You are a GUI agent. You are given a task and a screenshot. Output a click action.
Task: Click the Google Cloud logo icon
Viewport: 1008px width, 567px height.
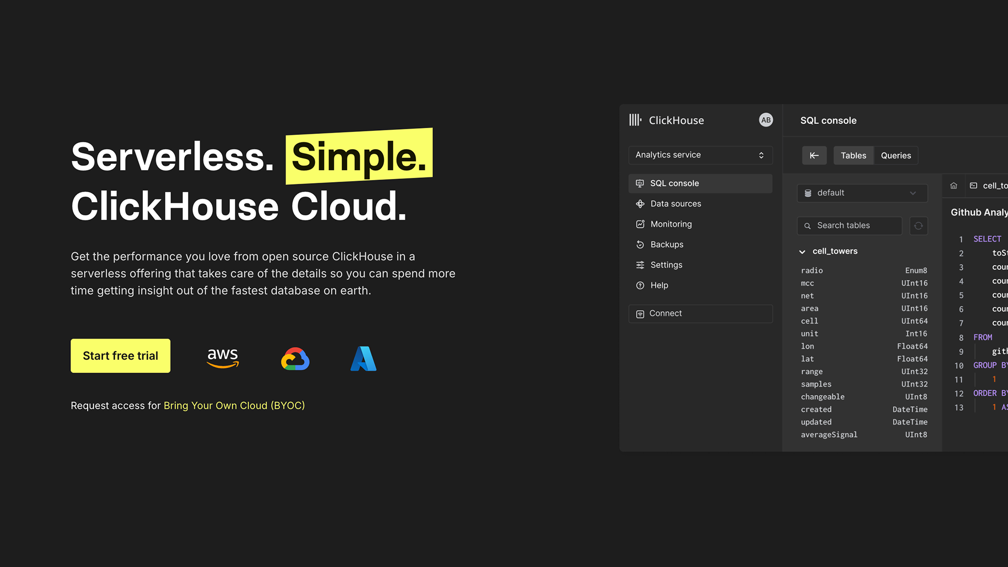click(295, 359)
